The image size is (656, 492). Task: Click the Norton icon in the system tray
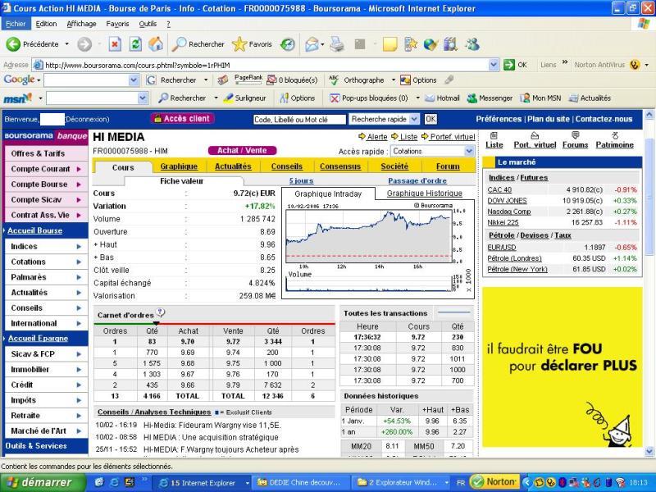[x=495, y=482]
